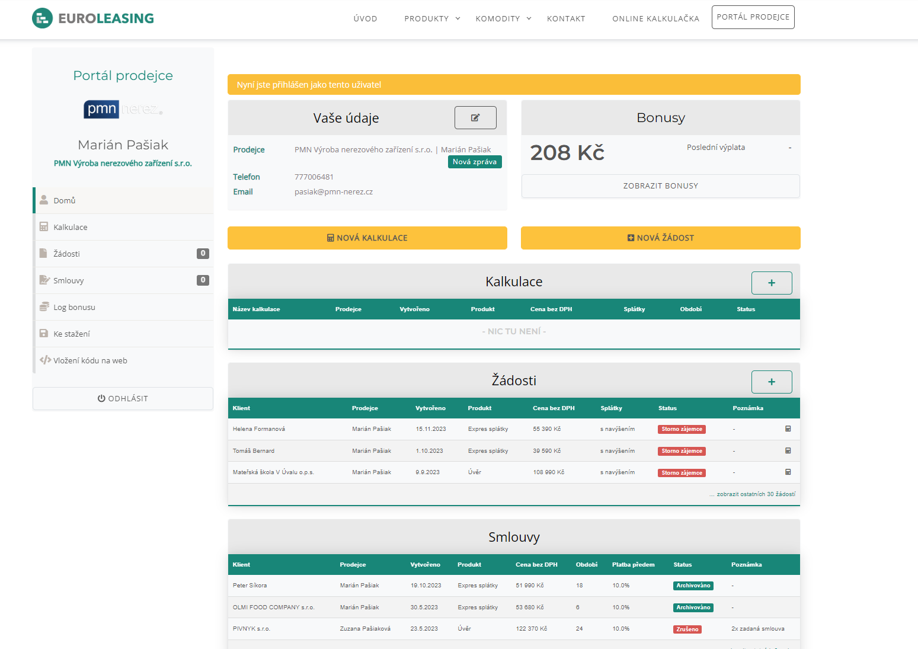Click the Zobrazit bonusy button
The height and width of the screenshot is (649, 918).
[x=660, y=186]
